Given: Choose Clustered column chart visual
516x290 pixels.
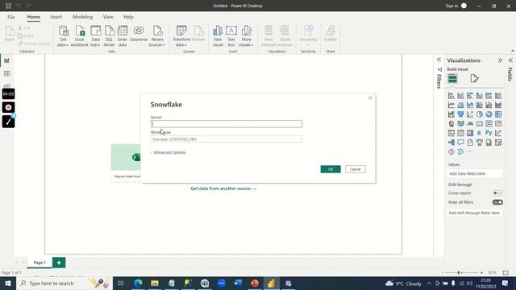Looking at the screenshot, I should coord(480,96).
